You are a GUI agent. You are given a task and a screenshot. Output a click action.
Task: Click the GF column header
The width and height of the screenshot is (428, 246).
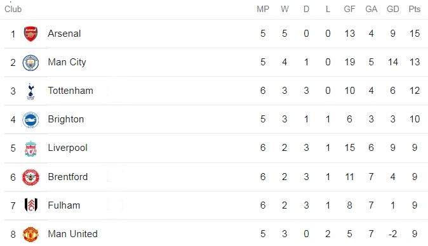click(349, 9)
